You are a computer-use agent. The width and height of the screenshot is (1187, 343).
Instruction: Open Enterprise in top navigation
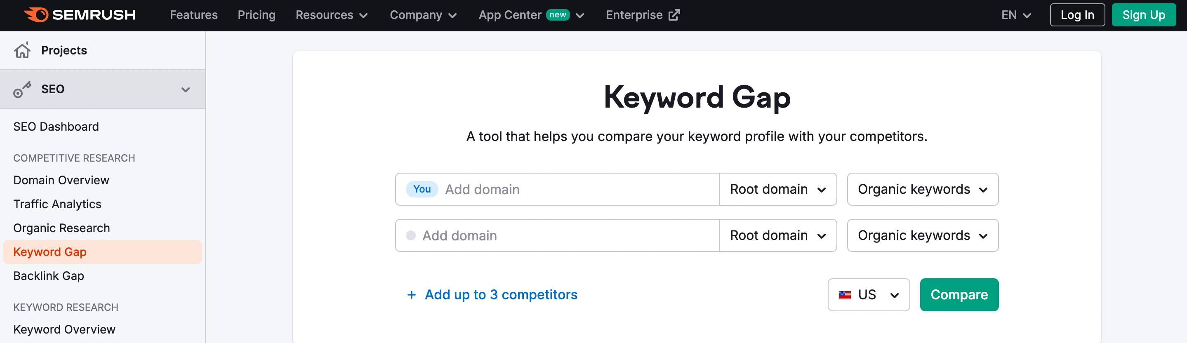coord(642,15)
